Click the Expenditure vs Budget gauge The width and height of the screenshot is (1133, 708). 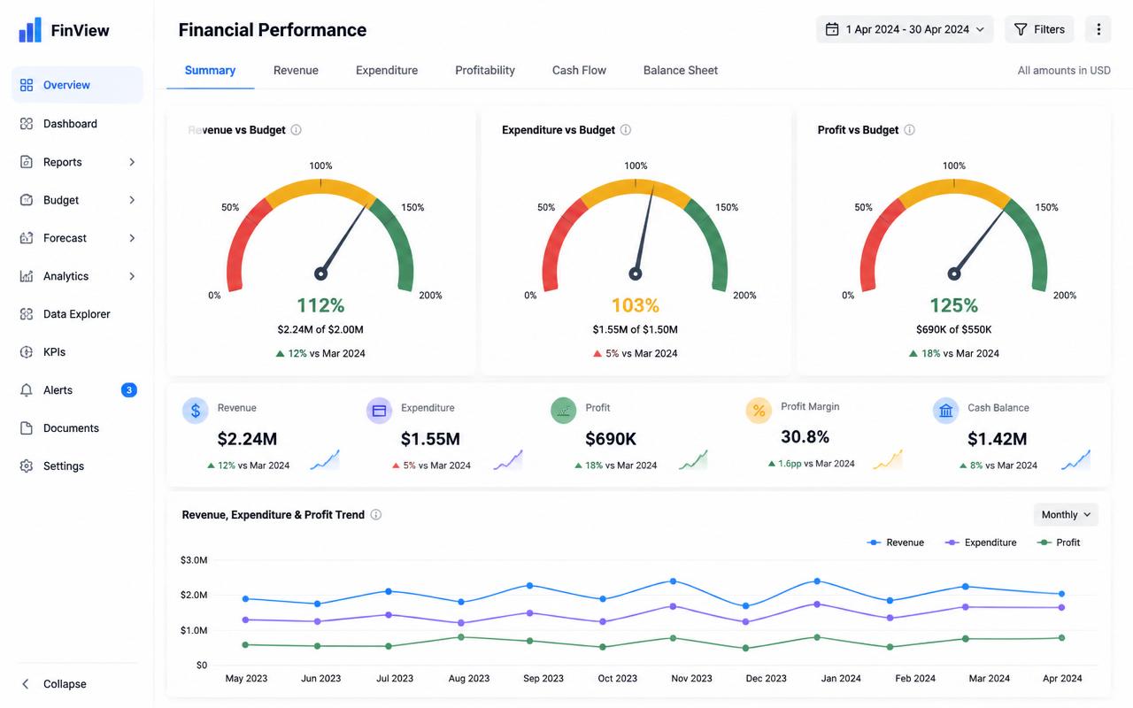click(x=635, y=235)
